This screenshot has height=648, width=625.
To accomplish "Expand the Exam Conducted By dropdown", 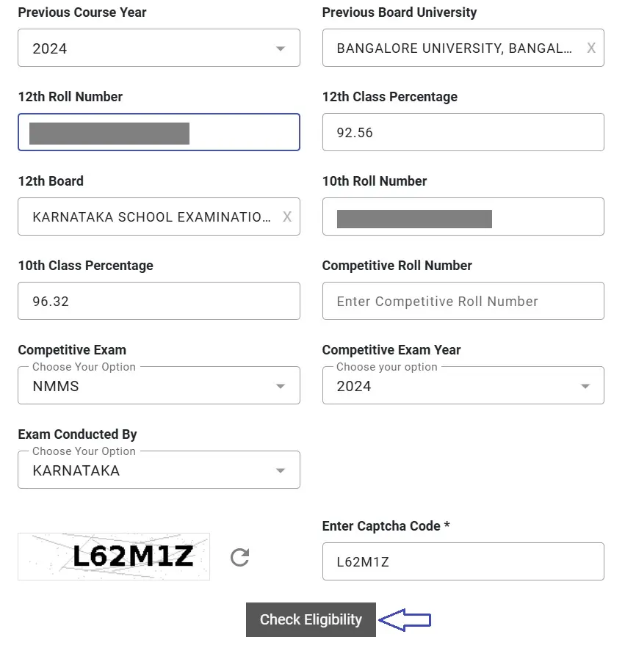I will pyautogui.click(x=159, y=469).
